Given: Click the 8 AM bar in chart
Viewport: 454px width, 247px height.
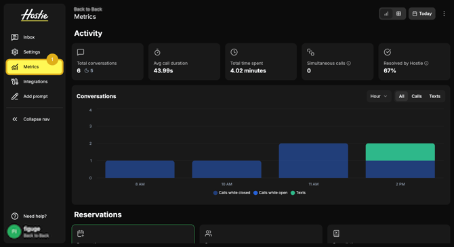Looking at the screenshot, I should point(140,169).
